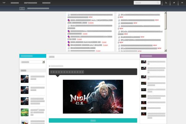Click the document icon of the first left feed entry
The width and height of the screenshot is (186, 124).
pos(69,15)
